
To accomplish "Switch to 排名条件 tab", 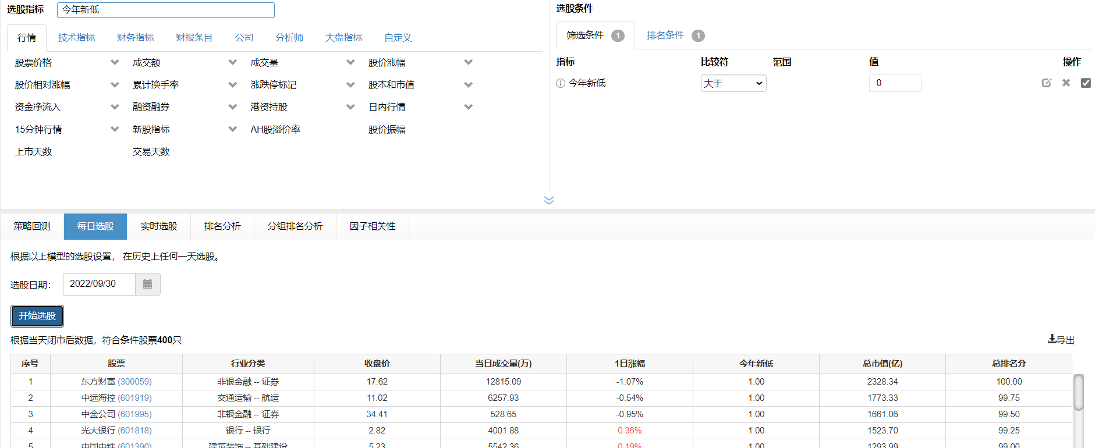I will (665, 35).
